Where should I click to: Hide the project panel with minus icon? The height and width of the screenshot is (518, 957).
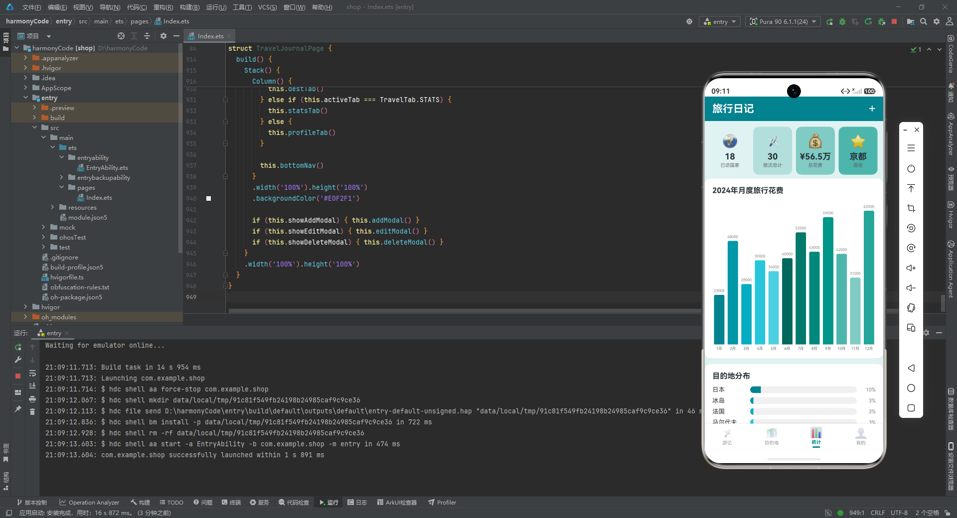point(176,36)
